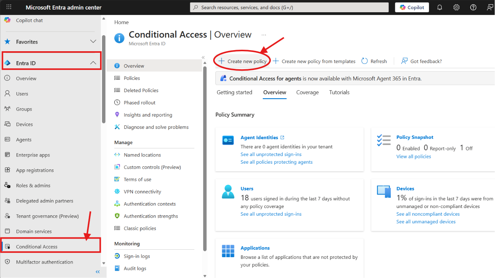Screen dimensions: 495x278
Task: Click the Terms of use icon
Action: pos(117,179)
